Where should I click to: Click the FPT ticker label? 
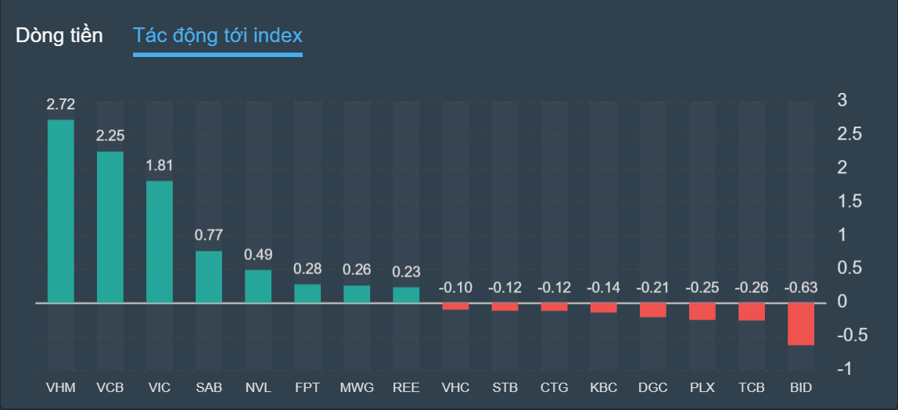(x=307, y=387)
